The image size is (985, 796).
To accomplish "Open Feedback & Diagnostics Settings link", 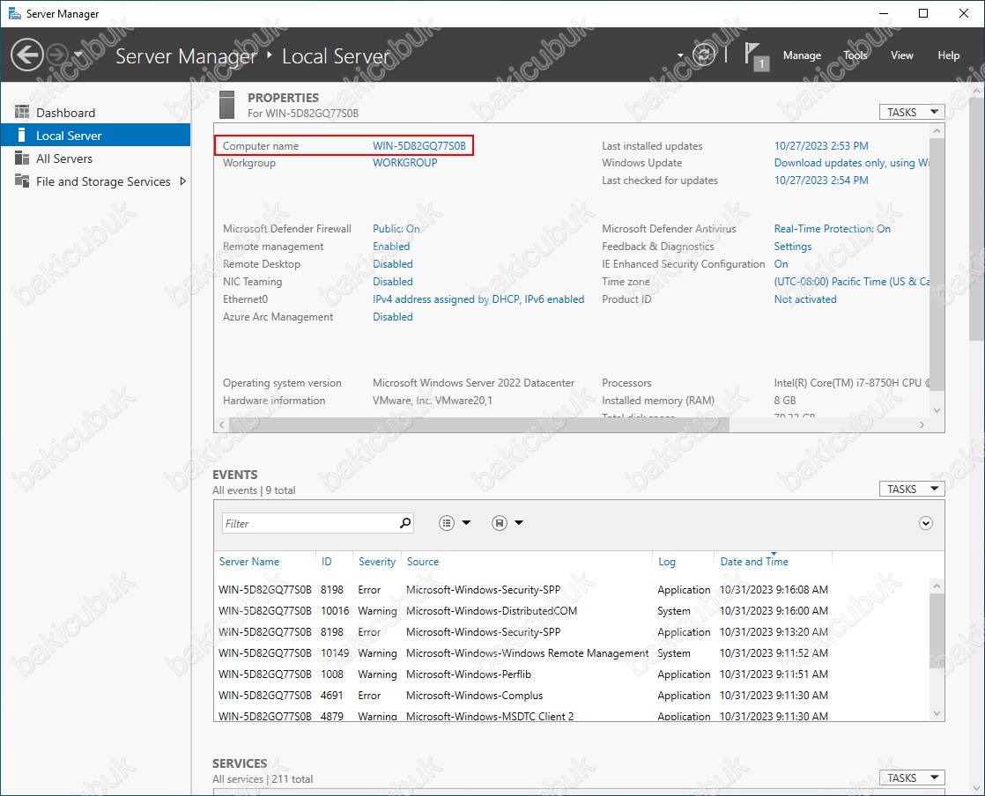I will click(793, 246).
